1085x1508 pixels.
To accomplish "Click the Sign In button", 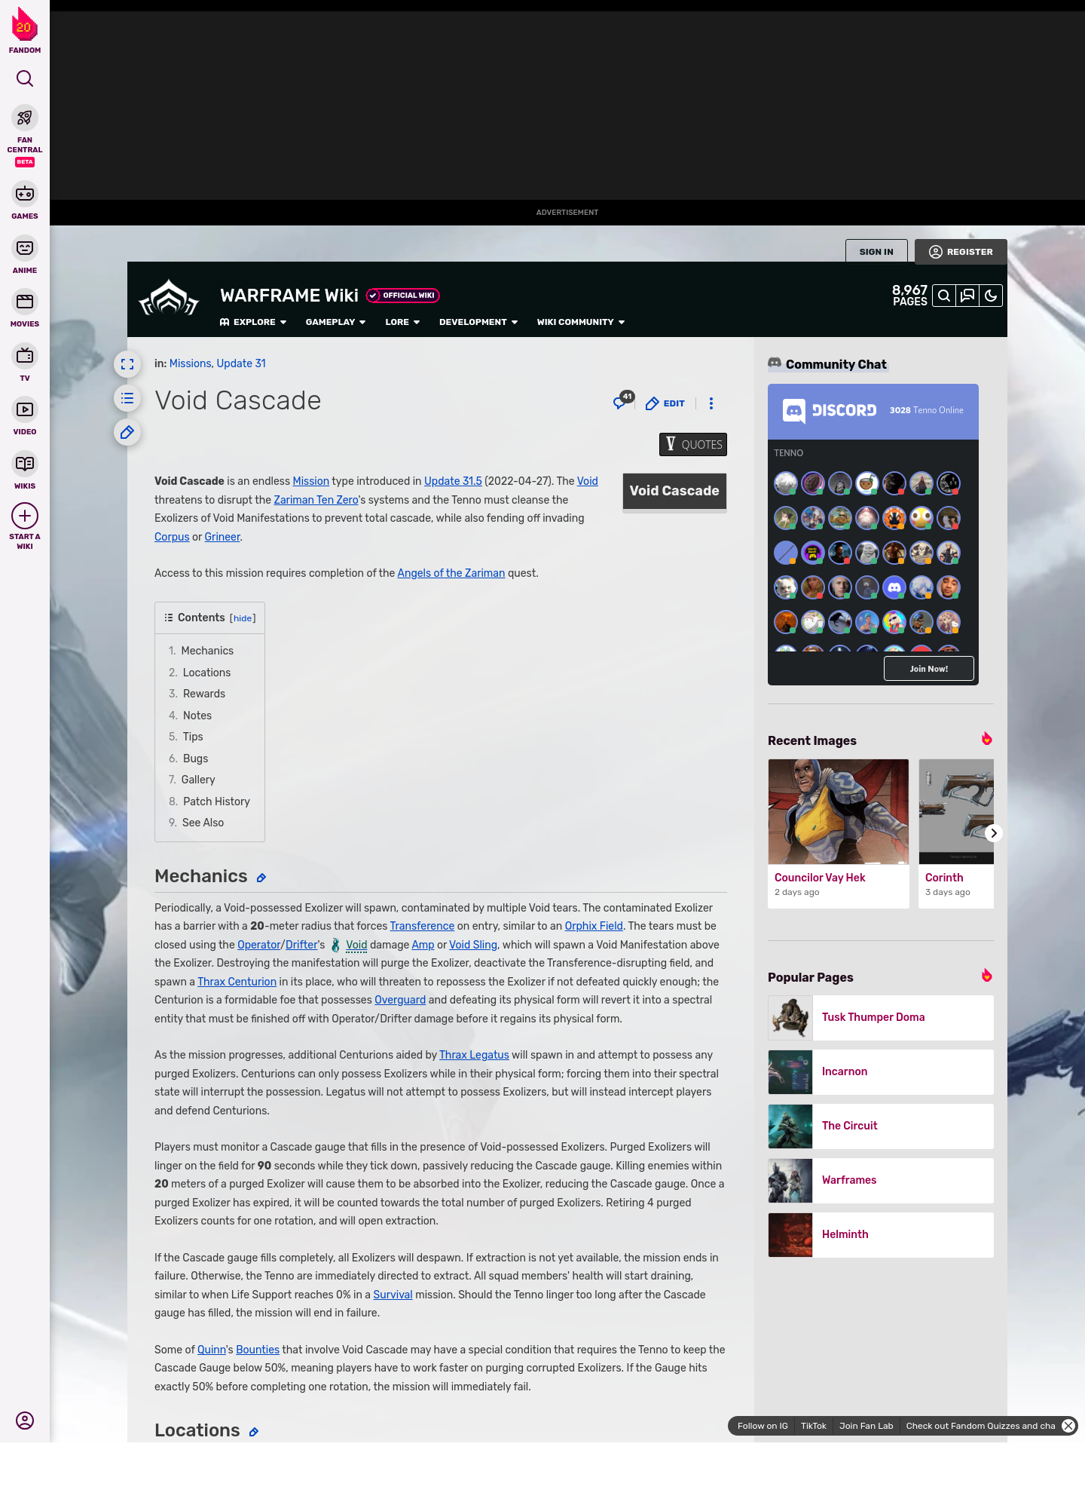I will point(876,252).
